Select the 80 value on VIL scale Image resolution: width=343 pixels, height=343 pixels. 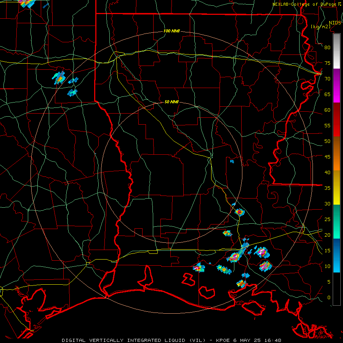click(x=327, y=48)
